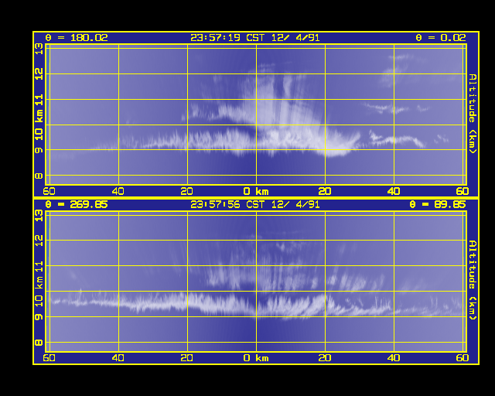Click left 60 distance label, bottom panel

tap(49, 358)
